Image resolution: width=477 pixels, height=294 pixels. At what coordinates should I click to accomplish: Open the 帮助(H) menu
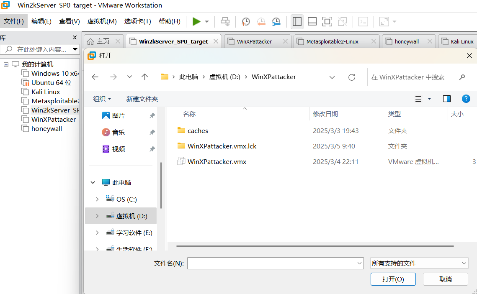170,21
